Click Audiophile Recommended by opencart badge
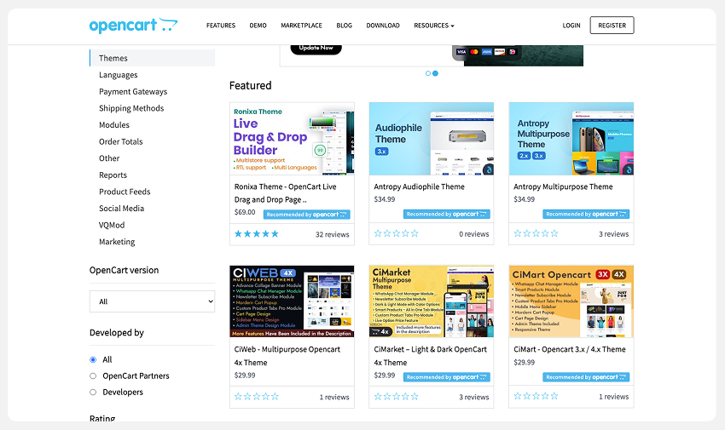 [x=447, y=214]
